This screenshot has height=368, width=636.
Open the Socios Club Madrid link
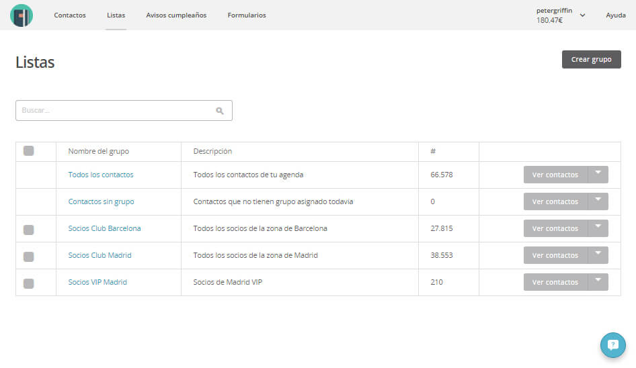[100, 255]
